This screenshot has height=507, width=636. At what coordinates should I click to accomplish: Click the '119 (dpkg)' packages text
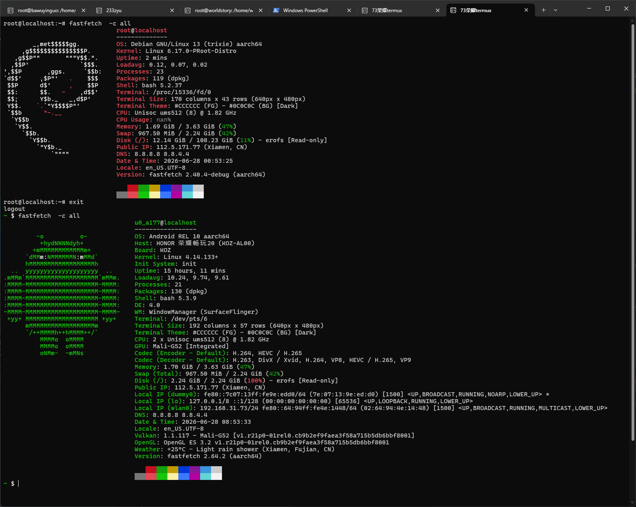171,78
